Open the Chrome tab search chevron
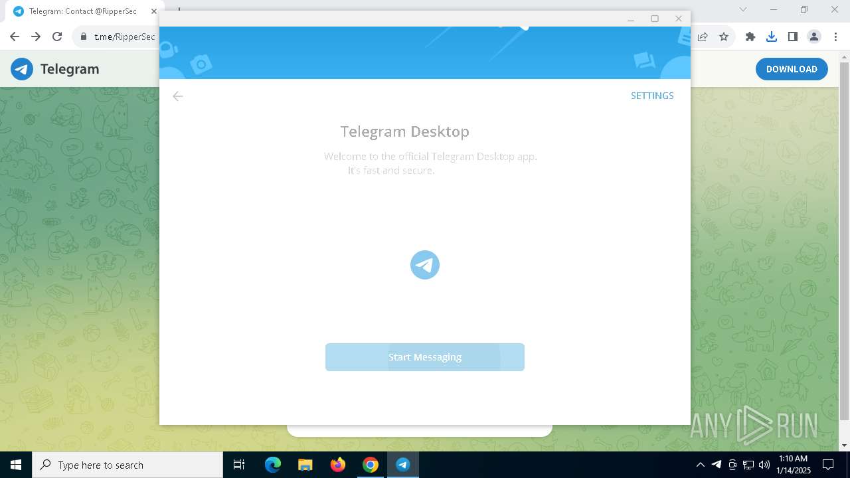The height and width of the screenshot is (478, 850). tap(743, 9)
